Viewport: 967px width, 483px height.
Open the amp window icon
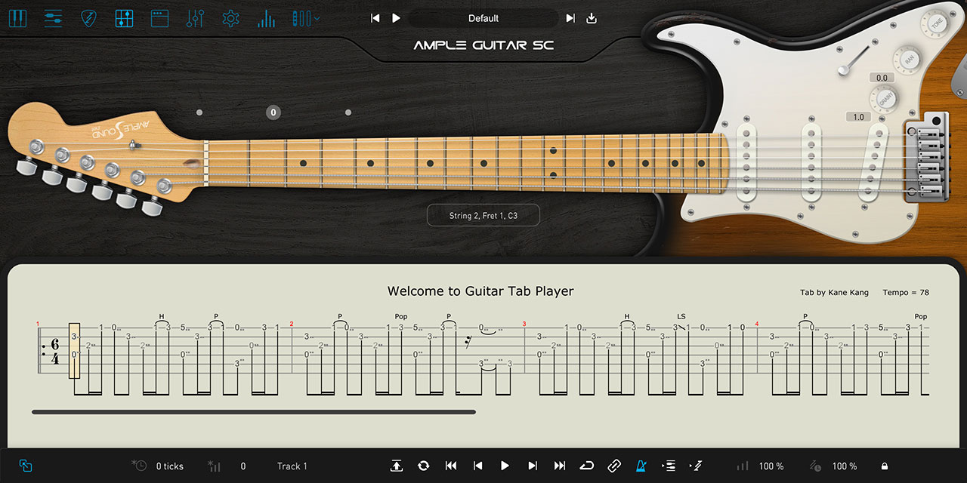(159, 18)
